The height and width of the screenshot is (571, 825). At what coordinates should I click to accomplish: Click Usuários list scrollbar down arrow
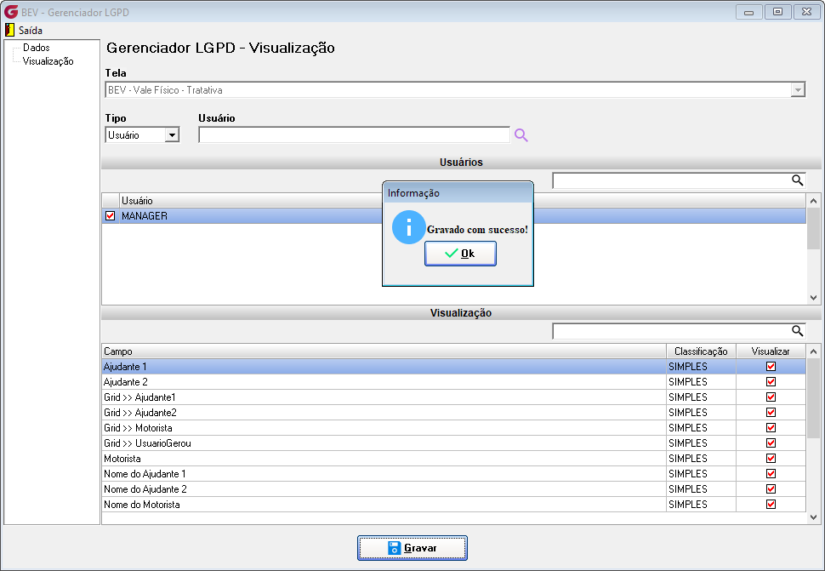813,297
